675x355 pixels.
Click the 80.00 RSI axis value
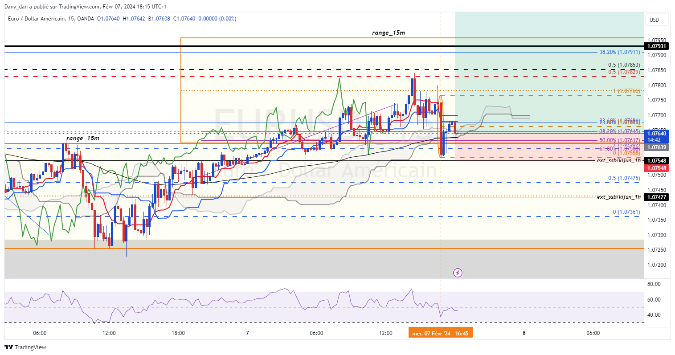(654, 284)
